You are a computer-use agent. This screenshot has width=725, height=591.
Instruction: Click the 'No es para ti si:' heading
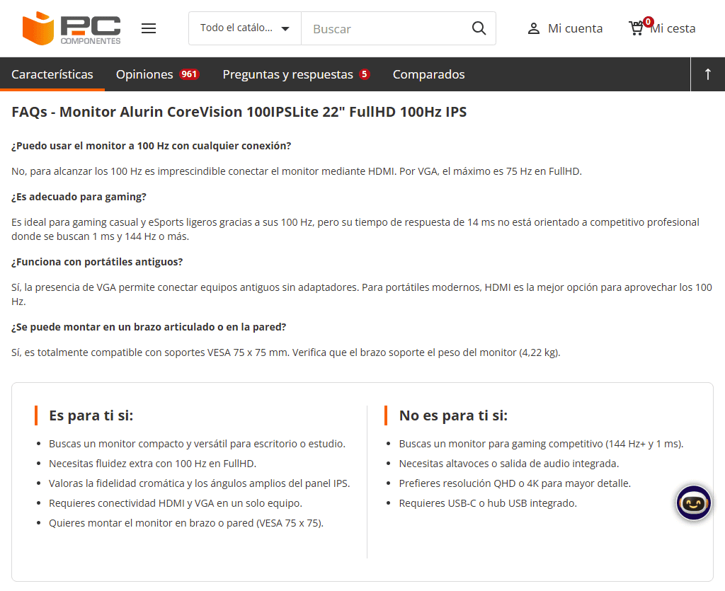(x=453, y=415)
